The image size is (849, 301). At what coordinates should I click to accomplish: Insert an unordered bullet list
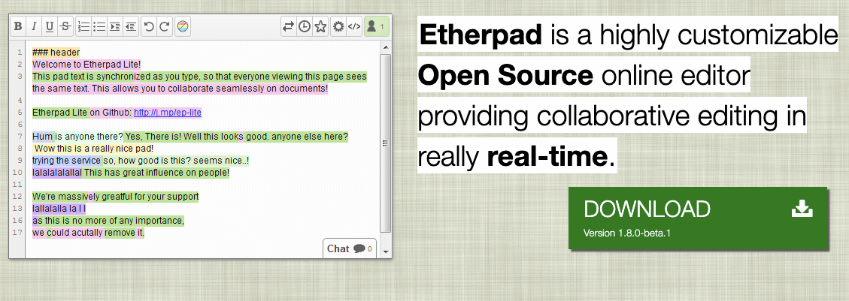(99, 26)
